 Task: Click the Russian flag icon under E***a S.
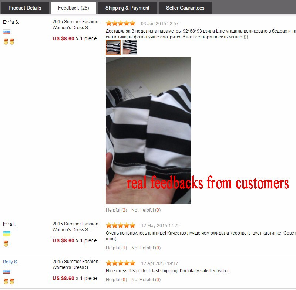point(7,32)
